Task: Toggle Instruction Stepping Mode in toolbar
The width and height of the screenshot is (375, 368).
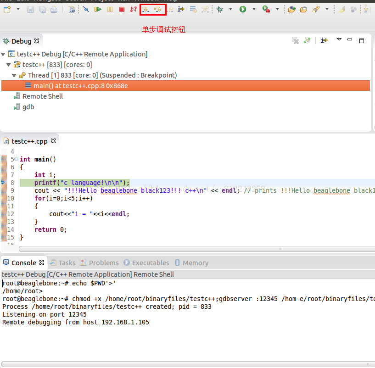Action: coord(181,9)
